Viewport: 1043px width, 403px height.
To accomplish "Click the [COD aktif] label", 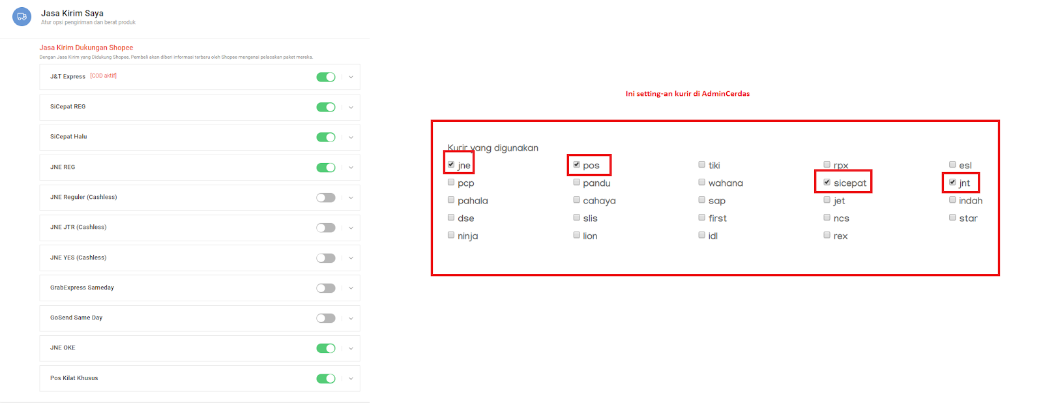I will pos(104,76).
